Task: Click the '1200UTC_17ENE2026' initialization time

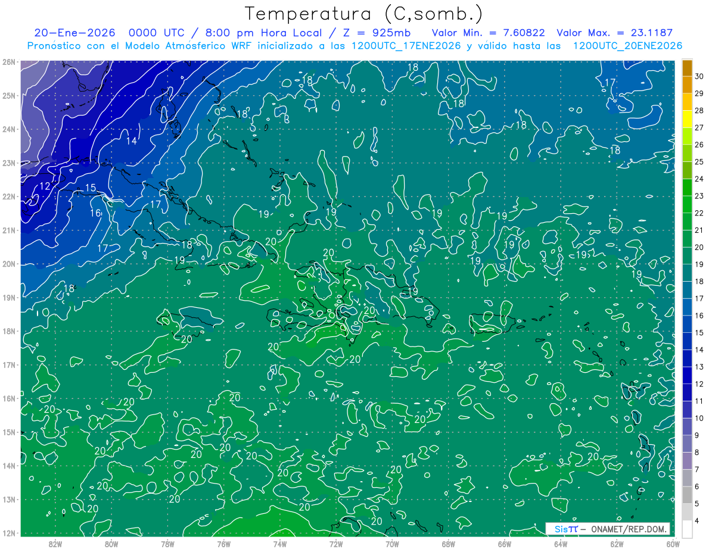Action: pyautogui.click(x=406, y=46)
